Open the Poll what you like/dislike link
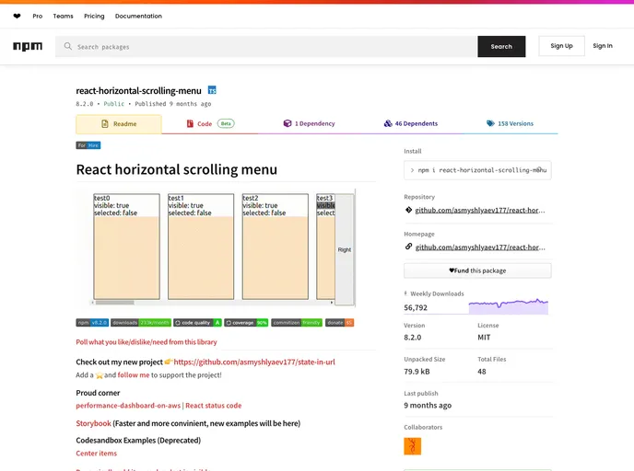This screenshot has height=471, width=634. pyautogui.click(x=147, y=342)
